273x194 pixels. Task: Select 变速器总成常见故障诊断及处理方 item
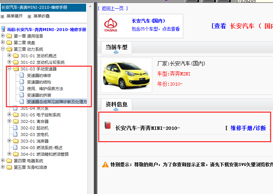pos(57,102)
